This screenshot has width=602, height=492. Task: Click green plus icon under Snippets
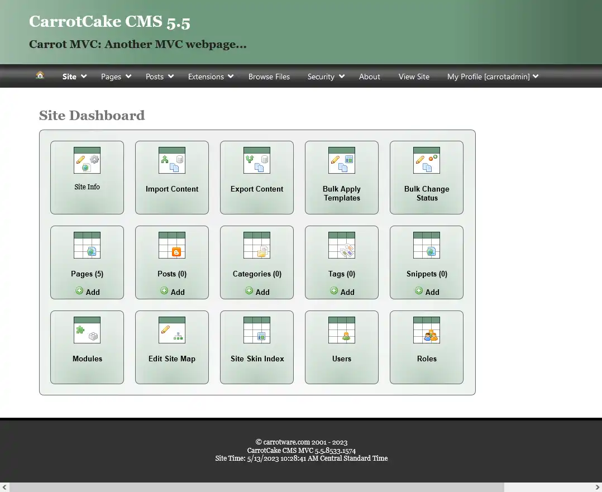418,291
